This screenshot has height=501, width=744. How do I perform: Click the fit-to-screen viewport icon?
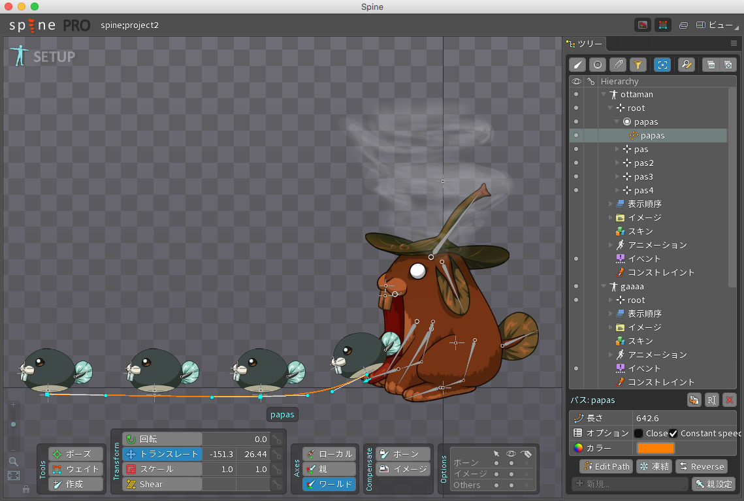point(13,476)
